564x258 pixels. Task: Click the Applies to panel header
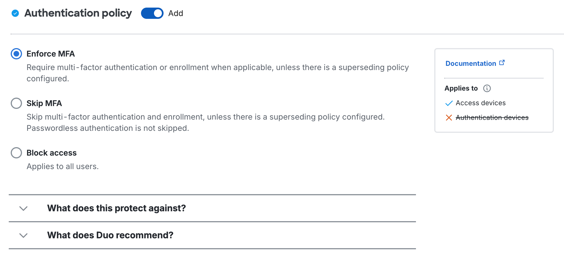pyautogui.click(x=461, y=88)
